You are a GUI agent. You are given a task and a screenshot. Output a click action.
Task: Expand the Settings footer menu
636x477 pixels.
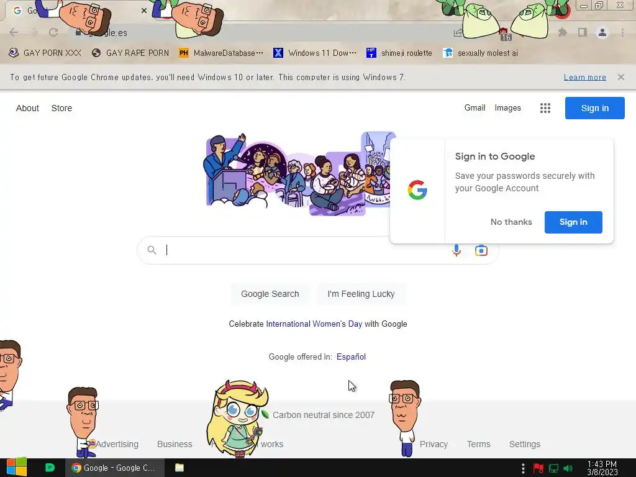(524, 444)
